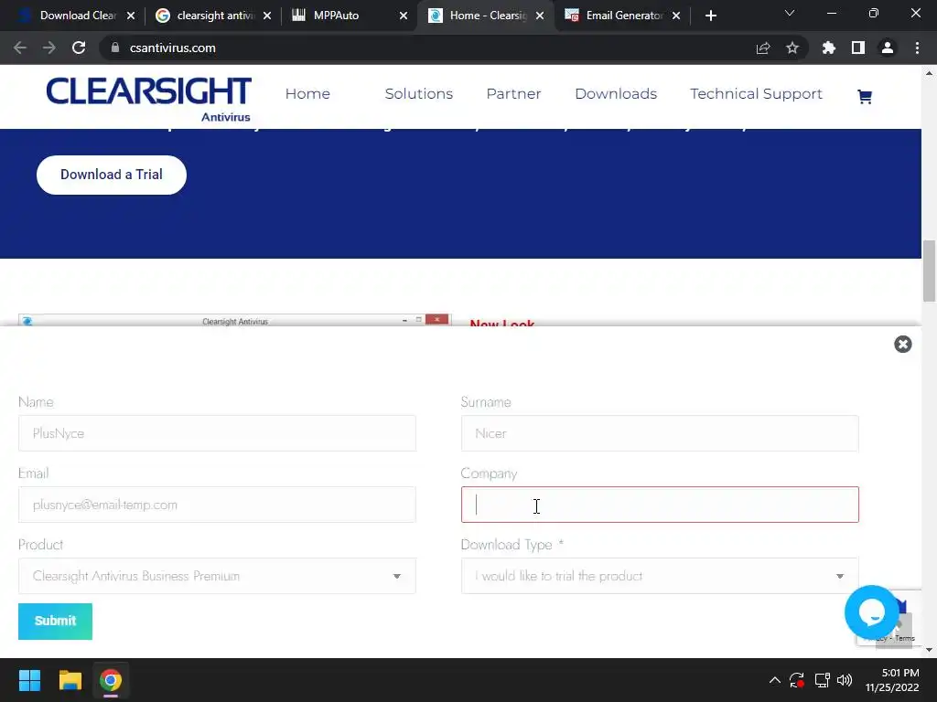Open the live chat bubble
This screenshot has height=702, width=937.
tap(871, 612)
